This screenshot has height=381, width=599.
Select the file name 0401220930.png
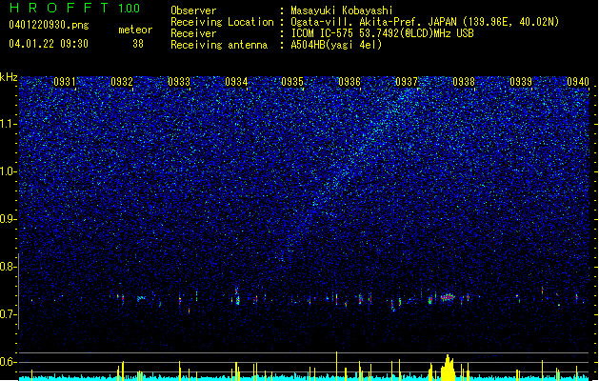[x=49, y=25]
